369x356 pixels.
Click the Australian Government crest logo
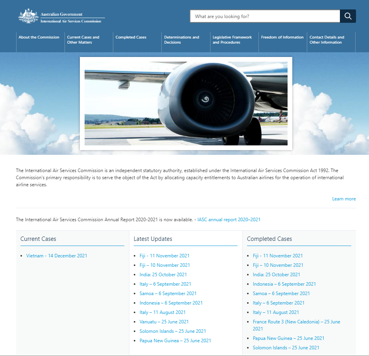pyautogui.click(x=28, y=16)
